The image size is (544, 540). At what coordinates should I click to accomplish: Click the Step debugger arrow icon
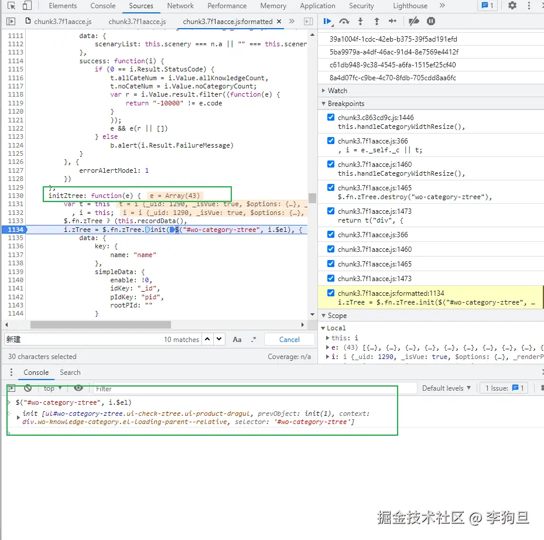pos(392,21)
